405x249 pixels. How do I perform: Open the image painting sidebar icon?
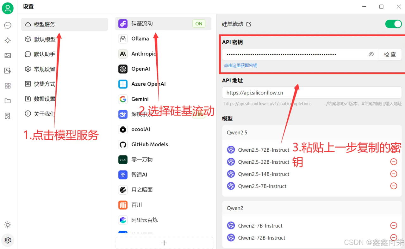pyautogui.click(x=8, y=55)
